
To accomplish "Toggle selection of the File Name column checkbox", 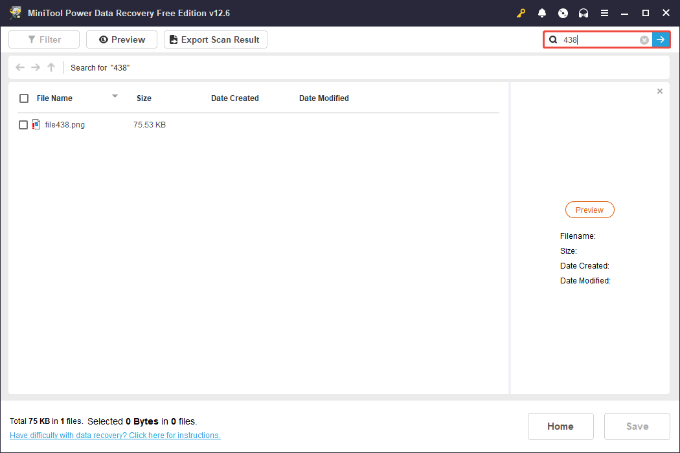I will tap(24, 98).
